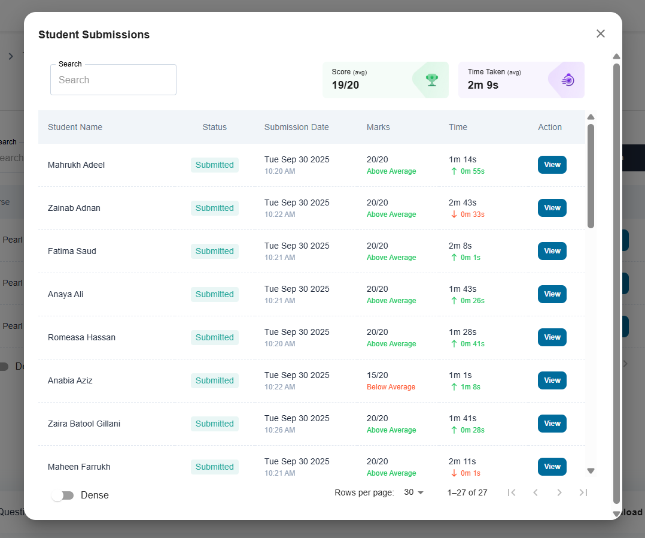Close the Student Submissions dialog
645x538 pixels.
click(601, 34)
